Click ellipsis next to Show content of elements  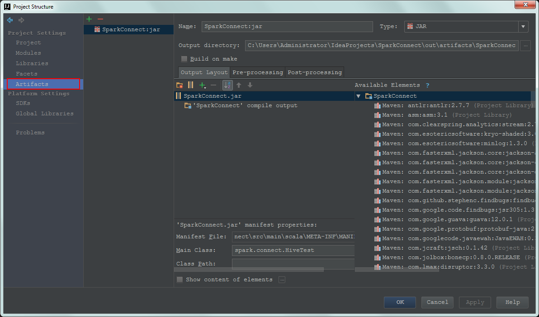282,279
